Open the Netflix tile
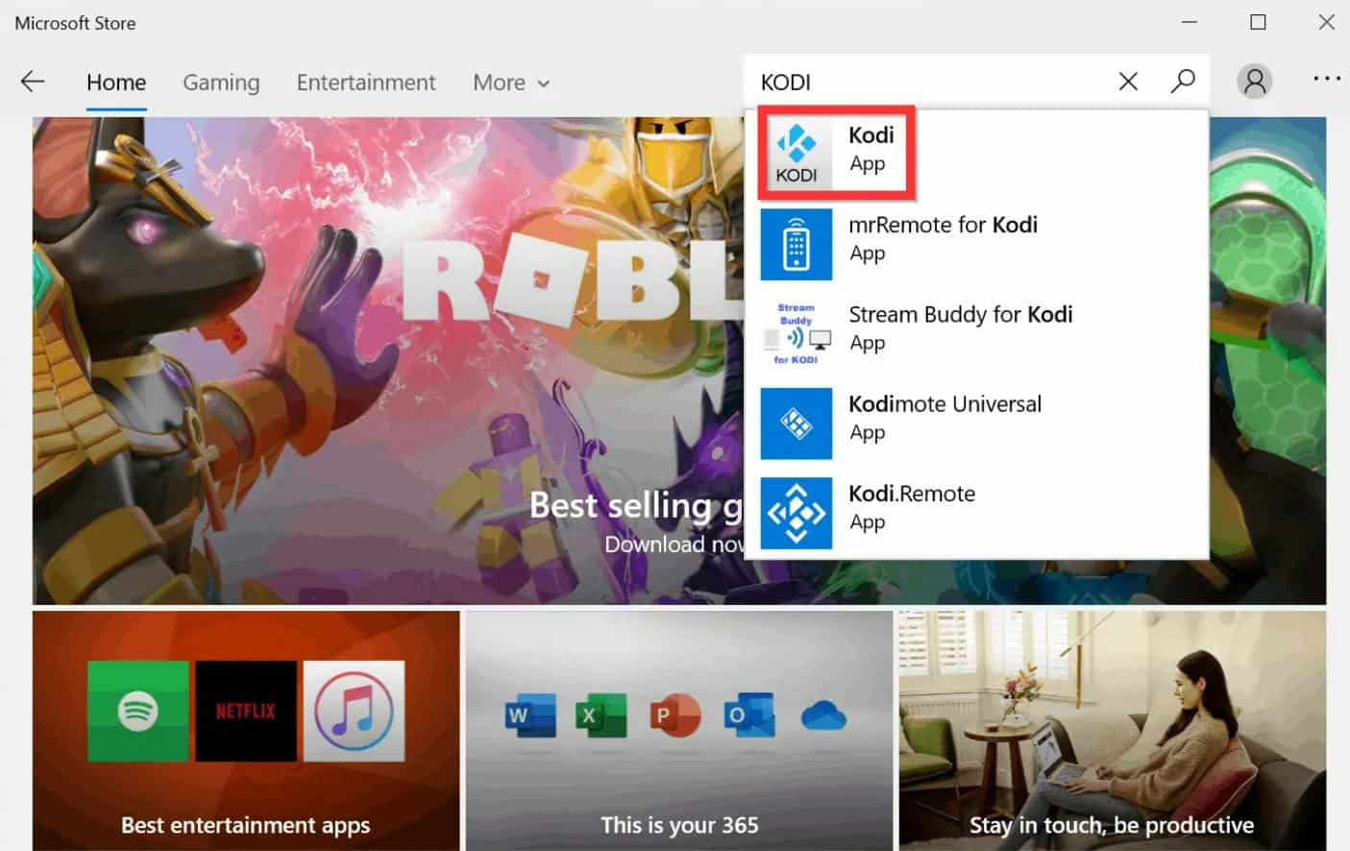 tap(246, 711)
